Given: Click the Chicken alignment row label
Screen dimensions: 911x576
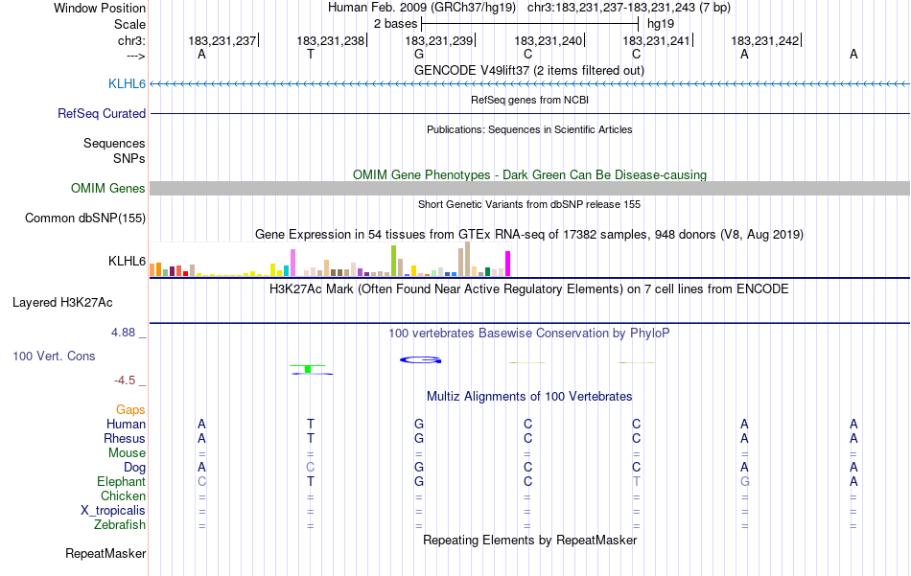Looking at the screenshot, I should pyautogui.click(x=123, y=495).
